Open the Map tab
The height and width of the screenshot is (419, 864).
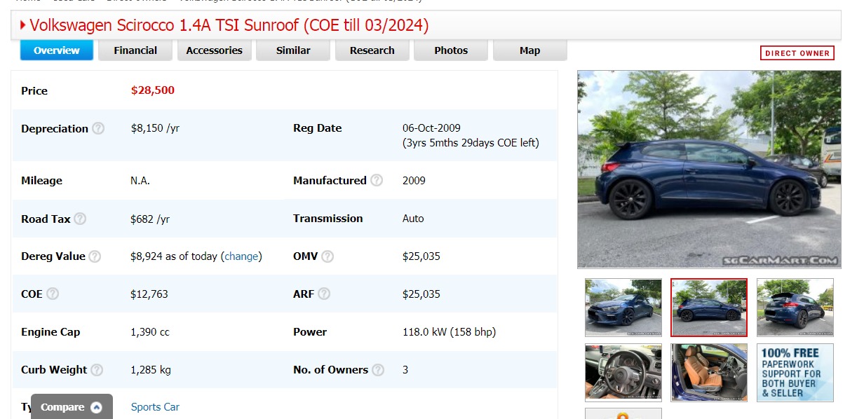(529, 50)
